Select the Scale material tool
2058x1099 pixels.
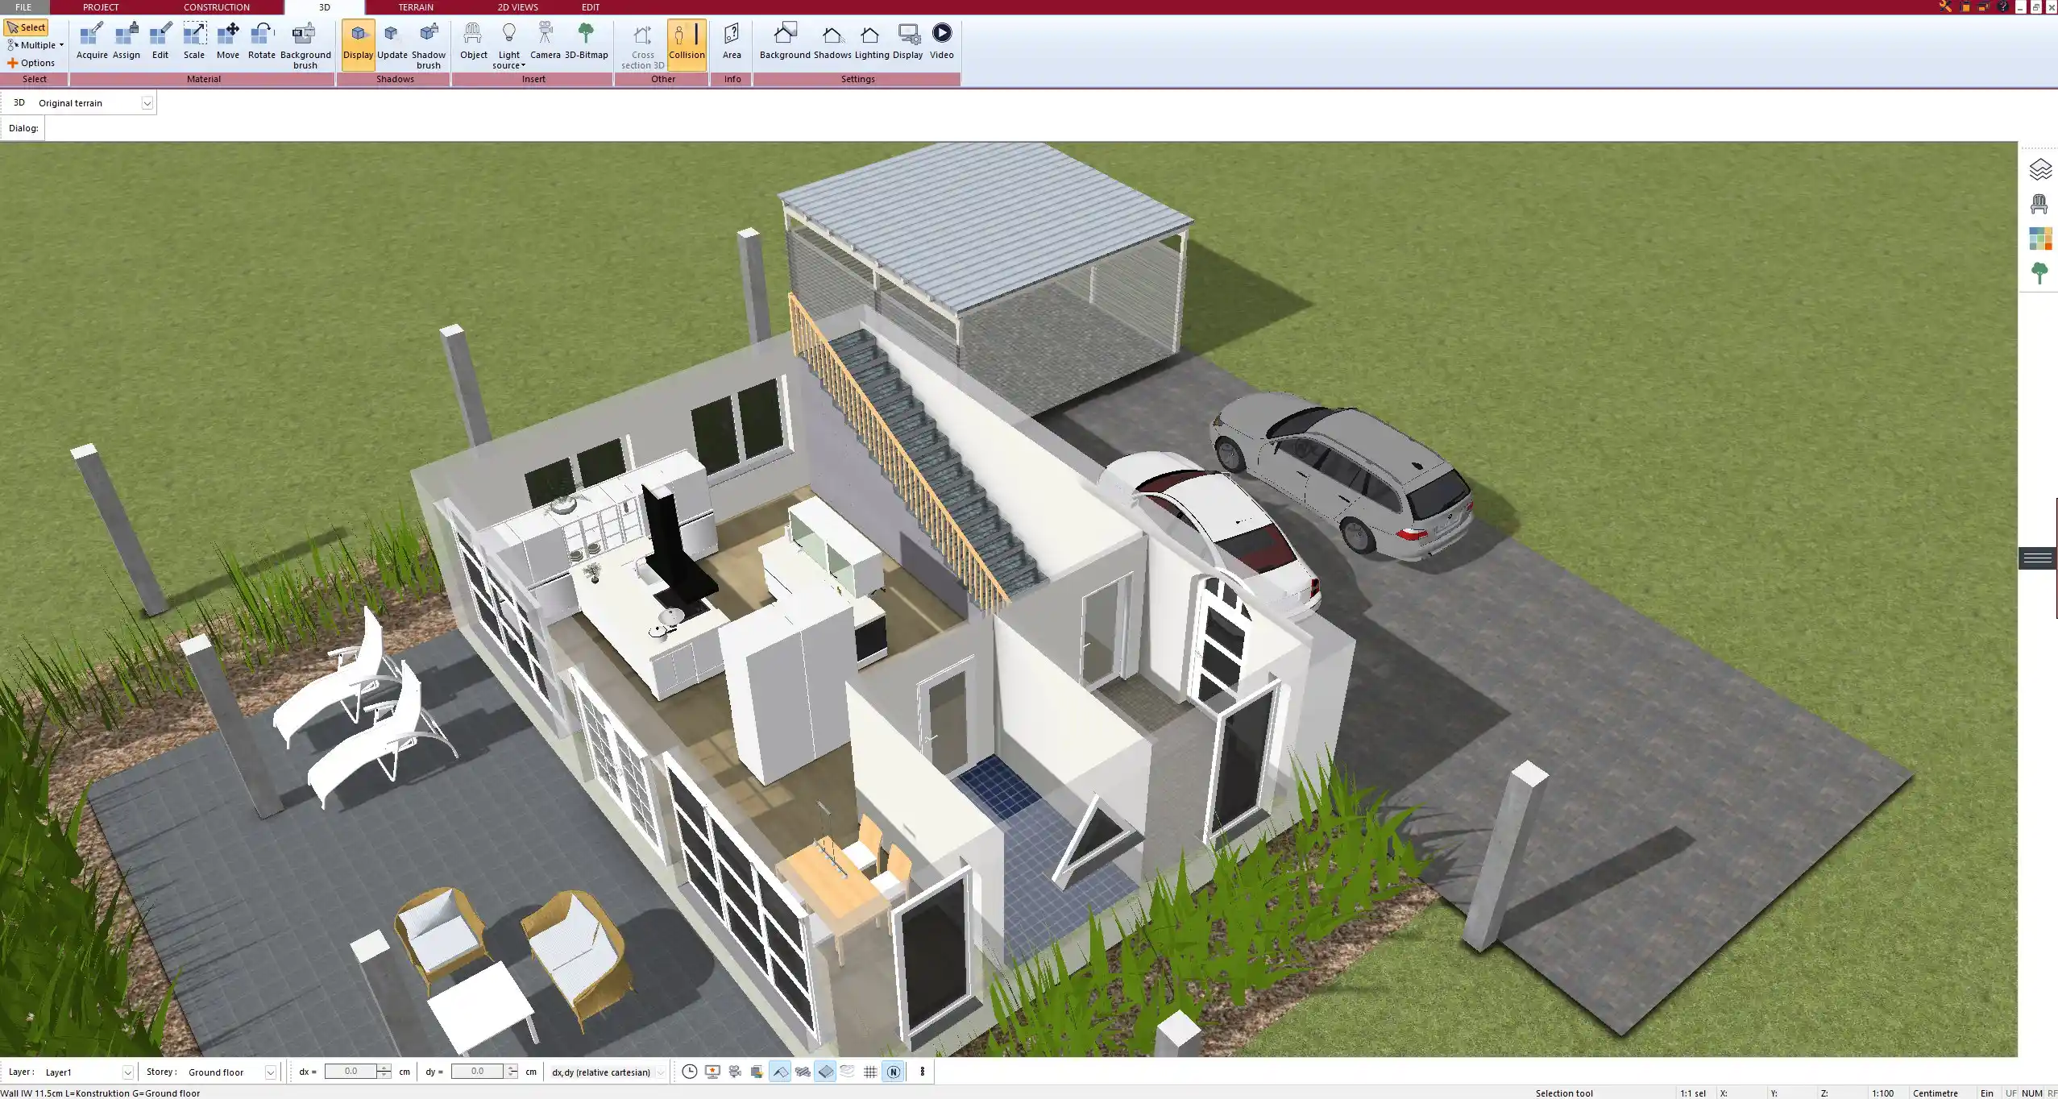(194, 41)
